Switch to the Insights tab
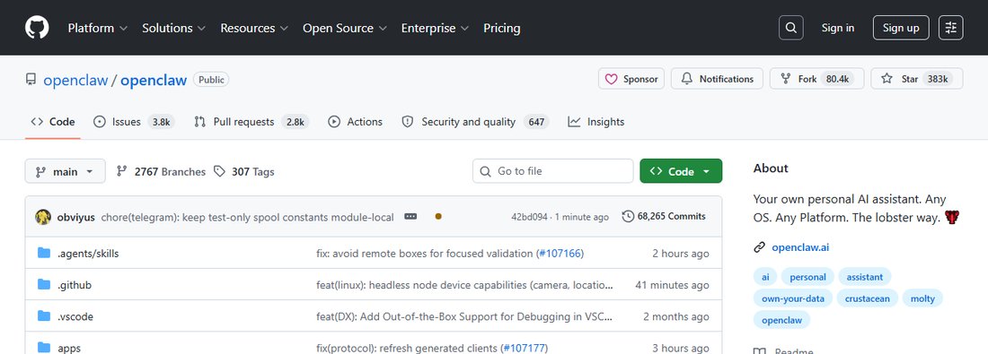Image resolution: width=988 pixels, height=354 pixels. [x=596, y=121]
